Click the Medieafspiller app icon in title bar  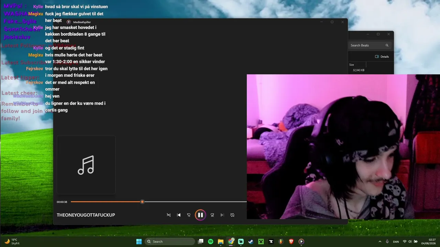point(69,22)
